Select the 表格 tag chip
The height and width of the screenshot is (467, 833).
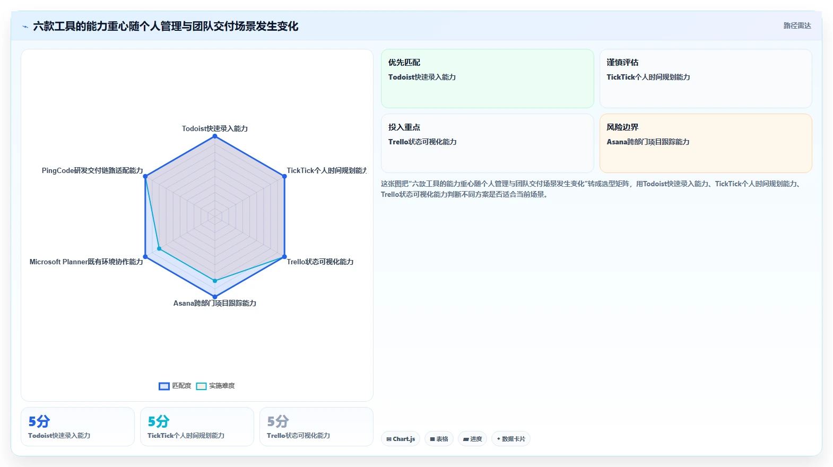[x=439, y=439]
